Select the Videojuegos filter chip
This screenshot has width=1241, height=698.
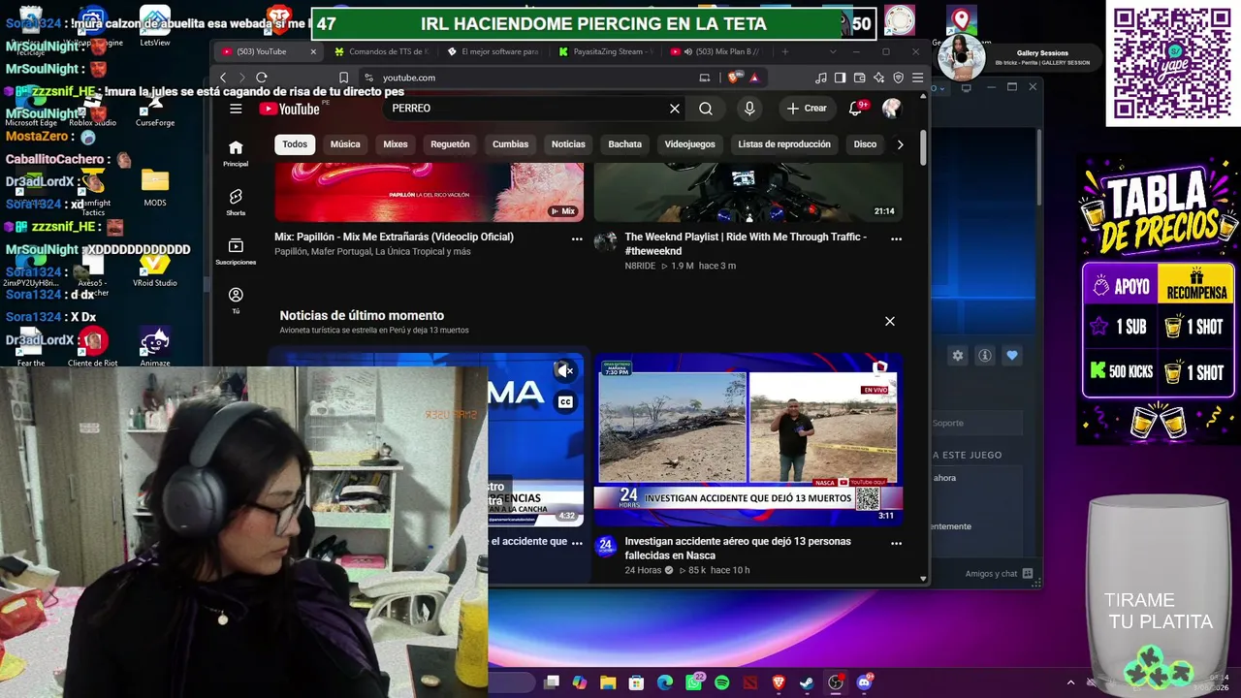(689, 144)
